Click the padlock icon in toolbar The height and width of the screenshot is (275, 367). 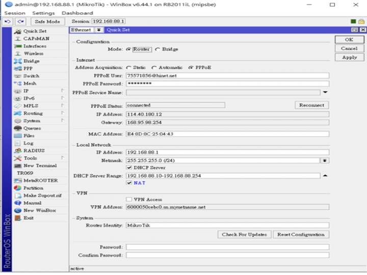coord(361,21)
